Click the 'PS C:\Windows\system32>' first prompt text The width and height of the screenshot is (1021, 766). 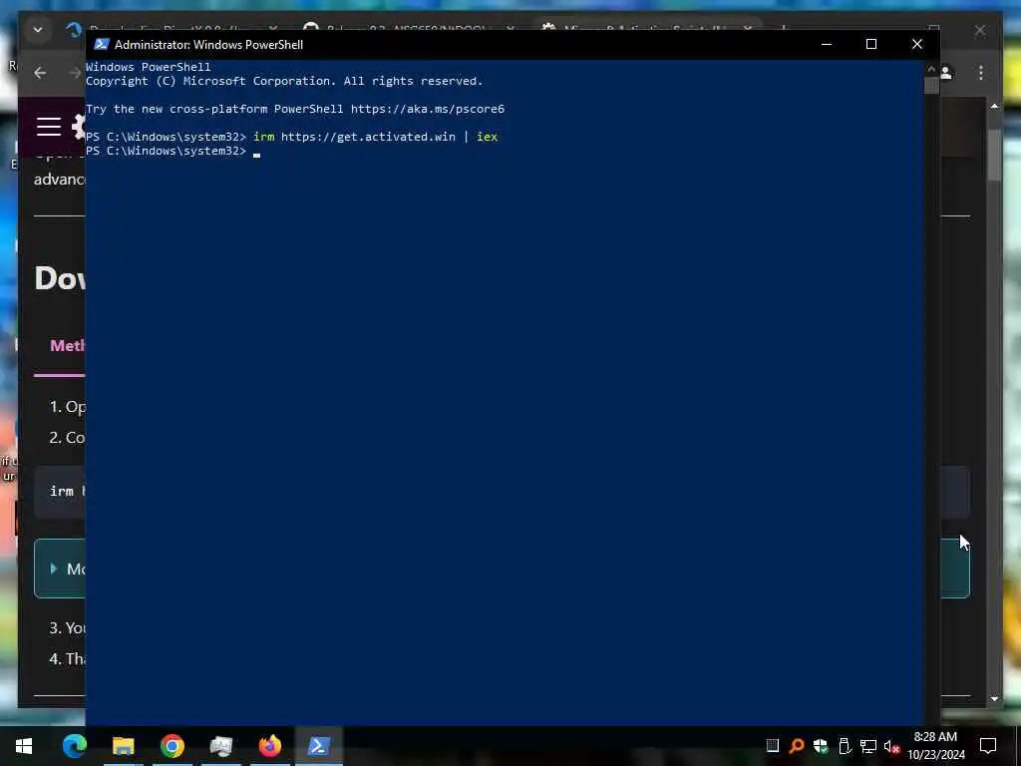coord(167,137)
